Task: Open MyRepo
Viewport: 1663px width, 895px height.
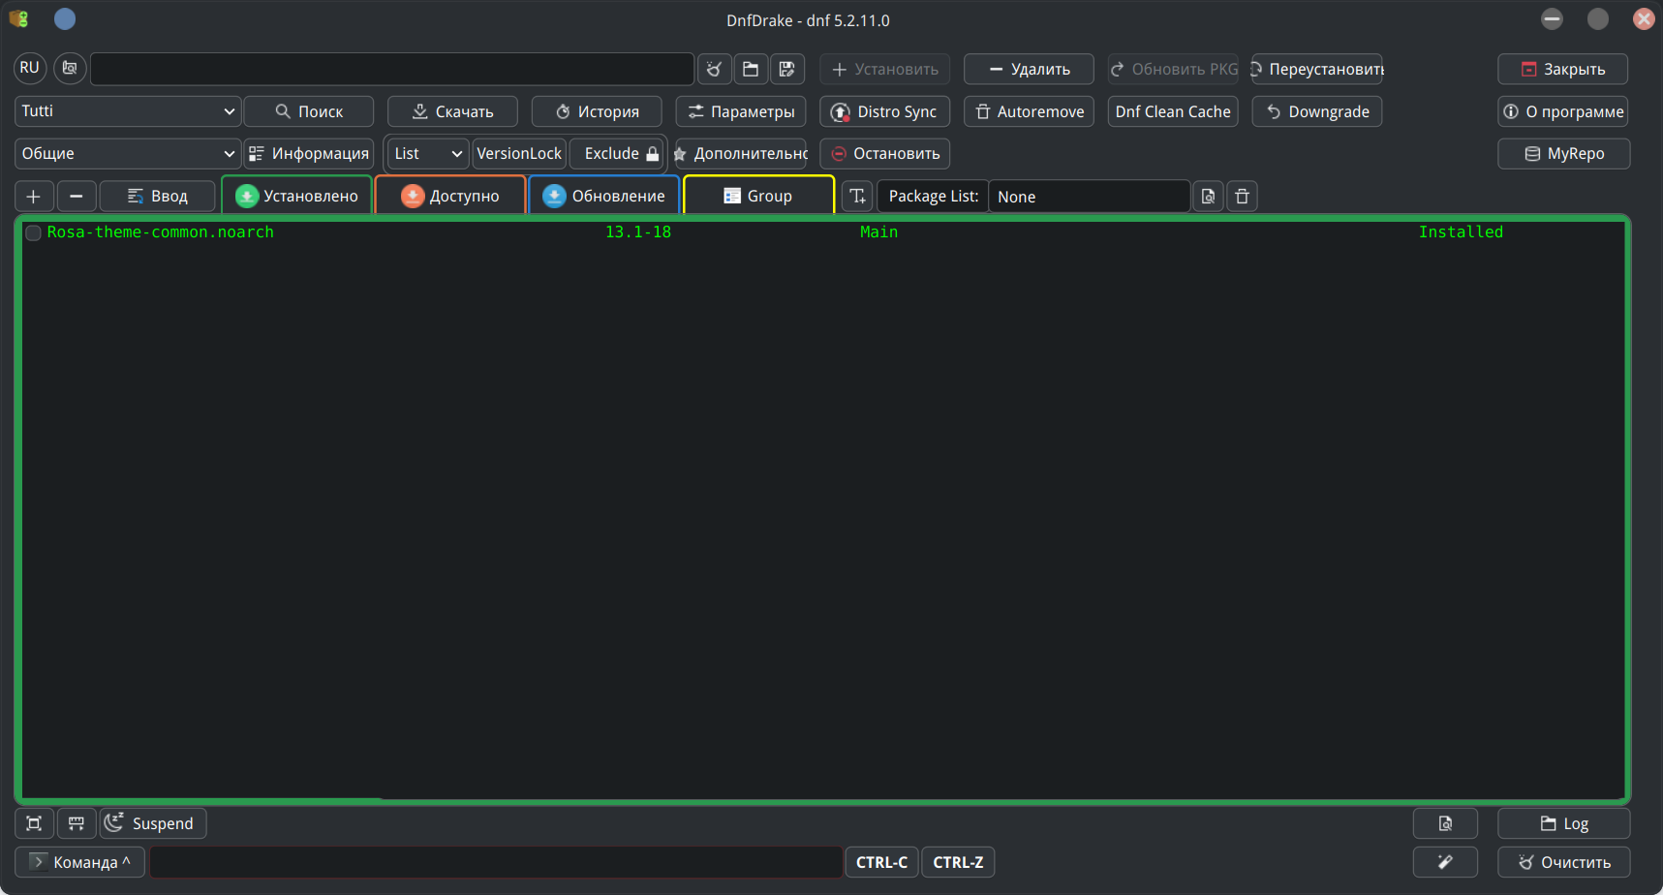Action: (1564, 153)
